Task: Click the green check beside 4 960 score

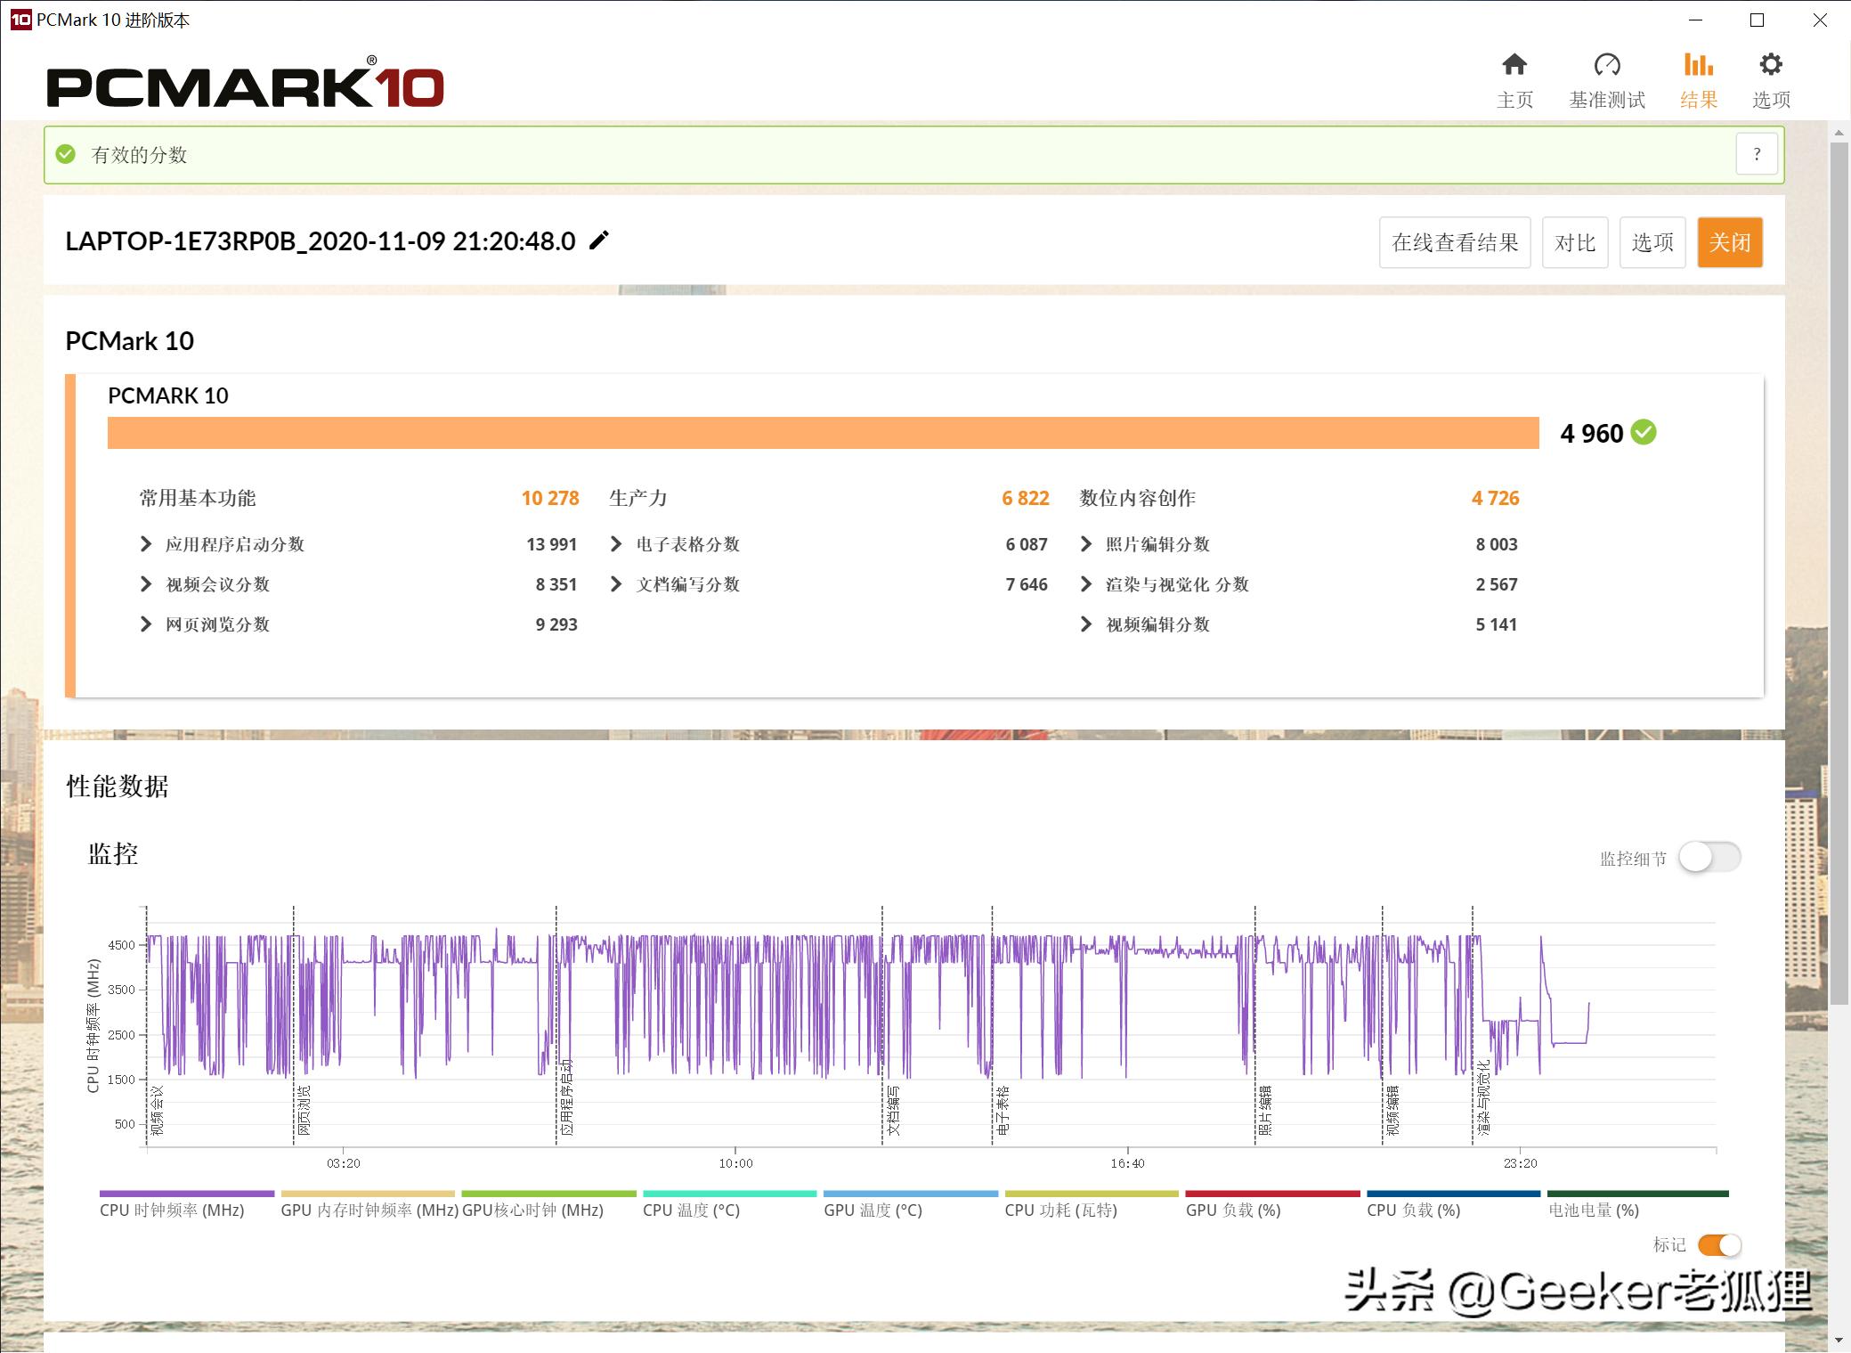Action: coord(1644,433)
